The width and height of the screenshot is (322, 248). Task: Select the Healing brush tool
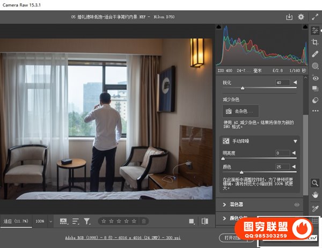coord(316,54)
